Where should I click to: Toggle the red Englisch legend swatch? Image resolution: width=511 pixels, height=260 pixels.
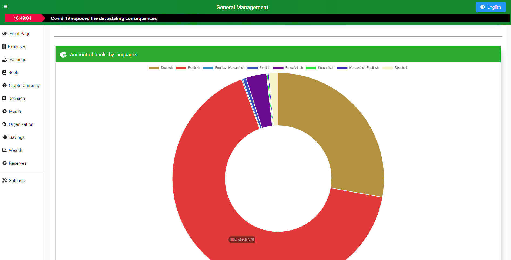click(x=181, y=68)
